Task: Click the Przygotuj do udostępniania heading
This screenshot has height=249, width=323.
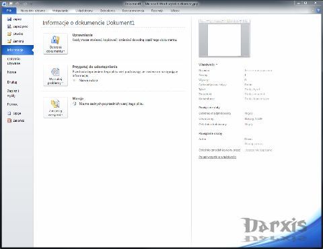Action: (95, 67)
